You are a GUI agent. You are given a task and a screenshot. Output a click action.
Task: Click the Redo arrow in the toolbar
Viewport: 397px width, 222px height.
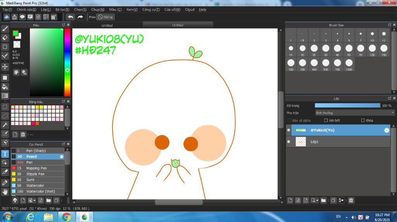pyautogui.click(x=80, y=17)
